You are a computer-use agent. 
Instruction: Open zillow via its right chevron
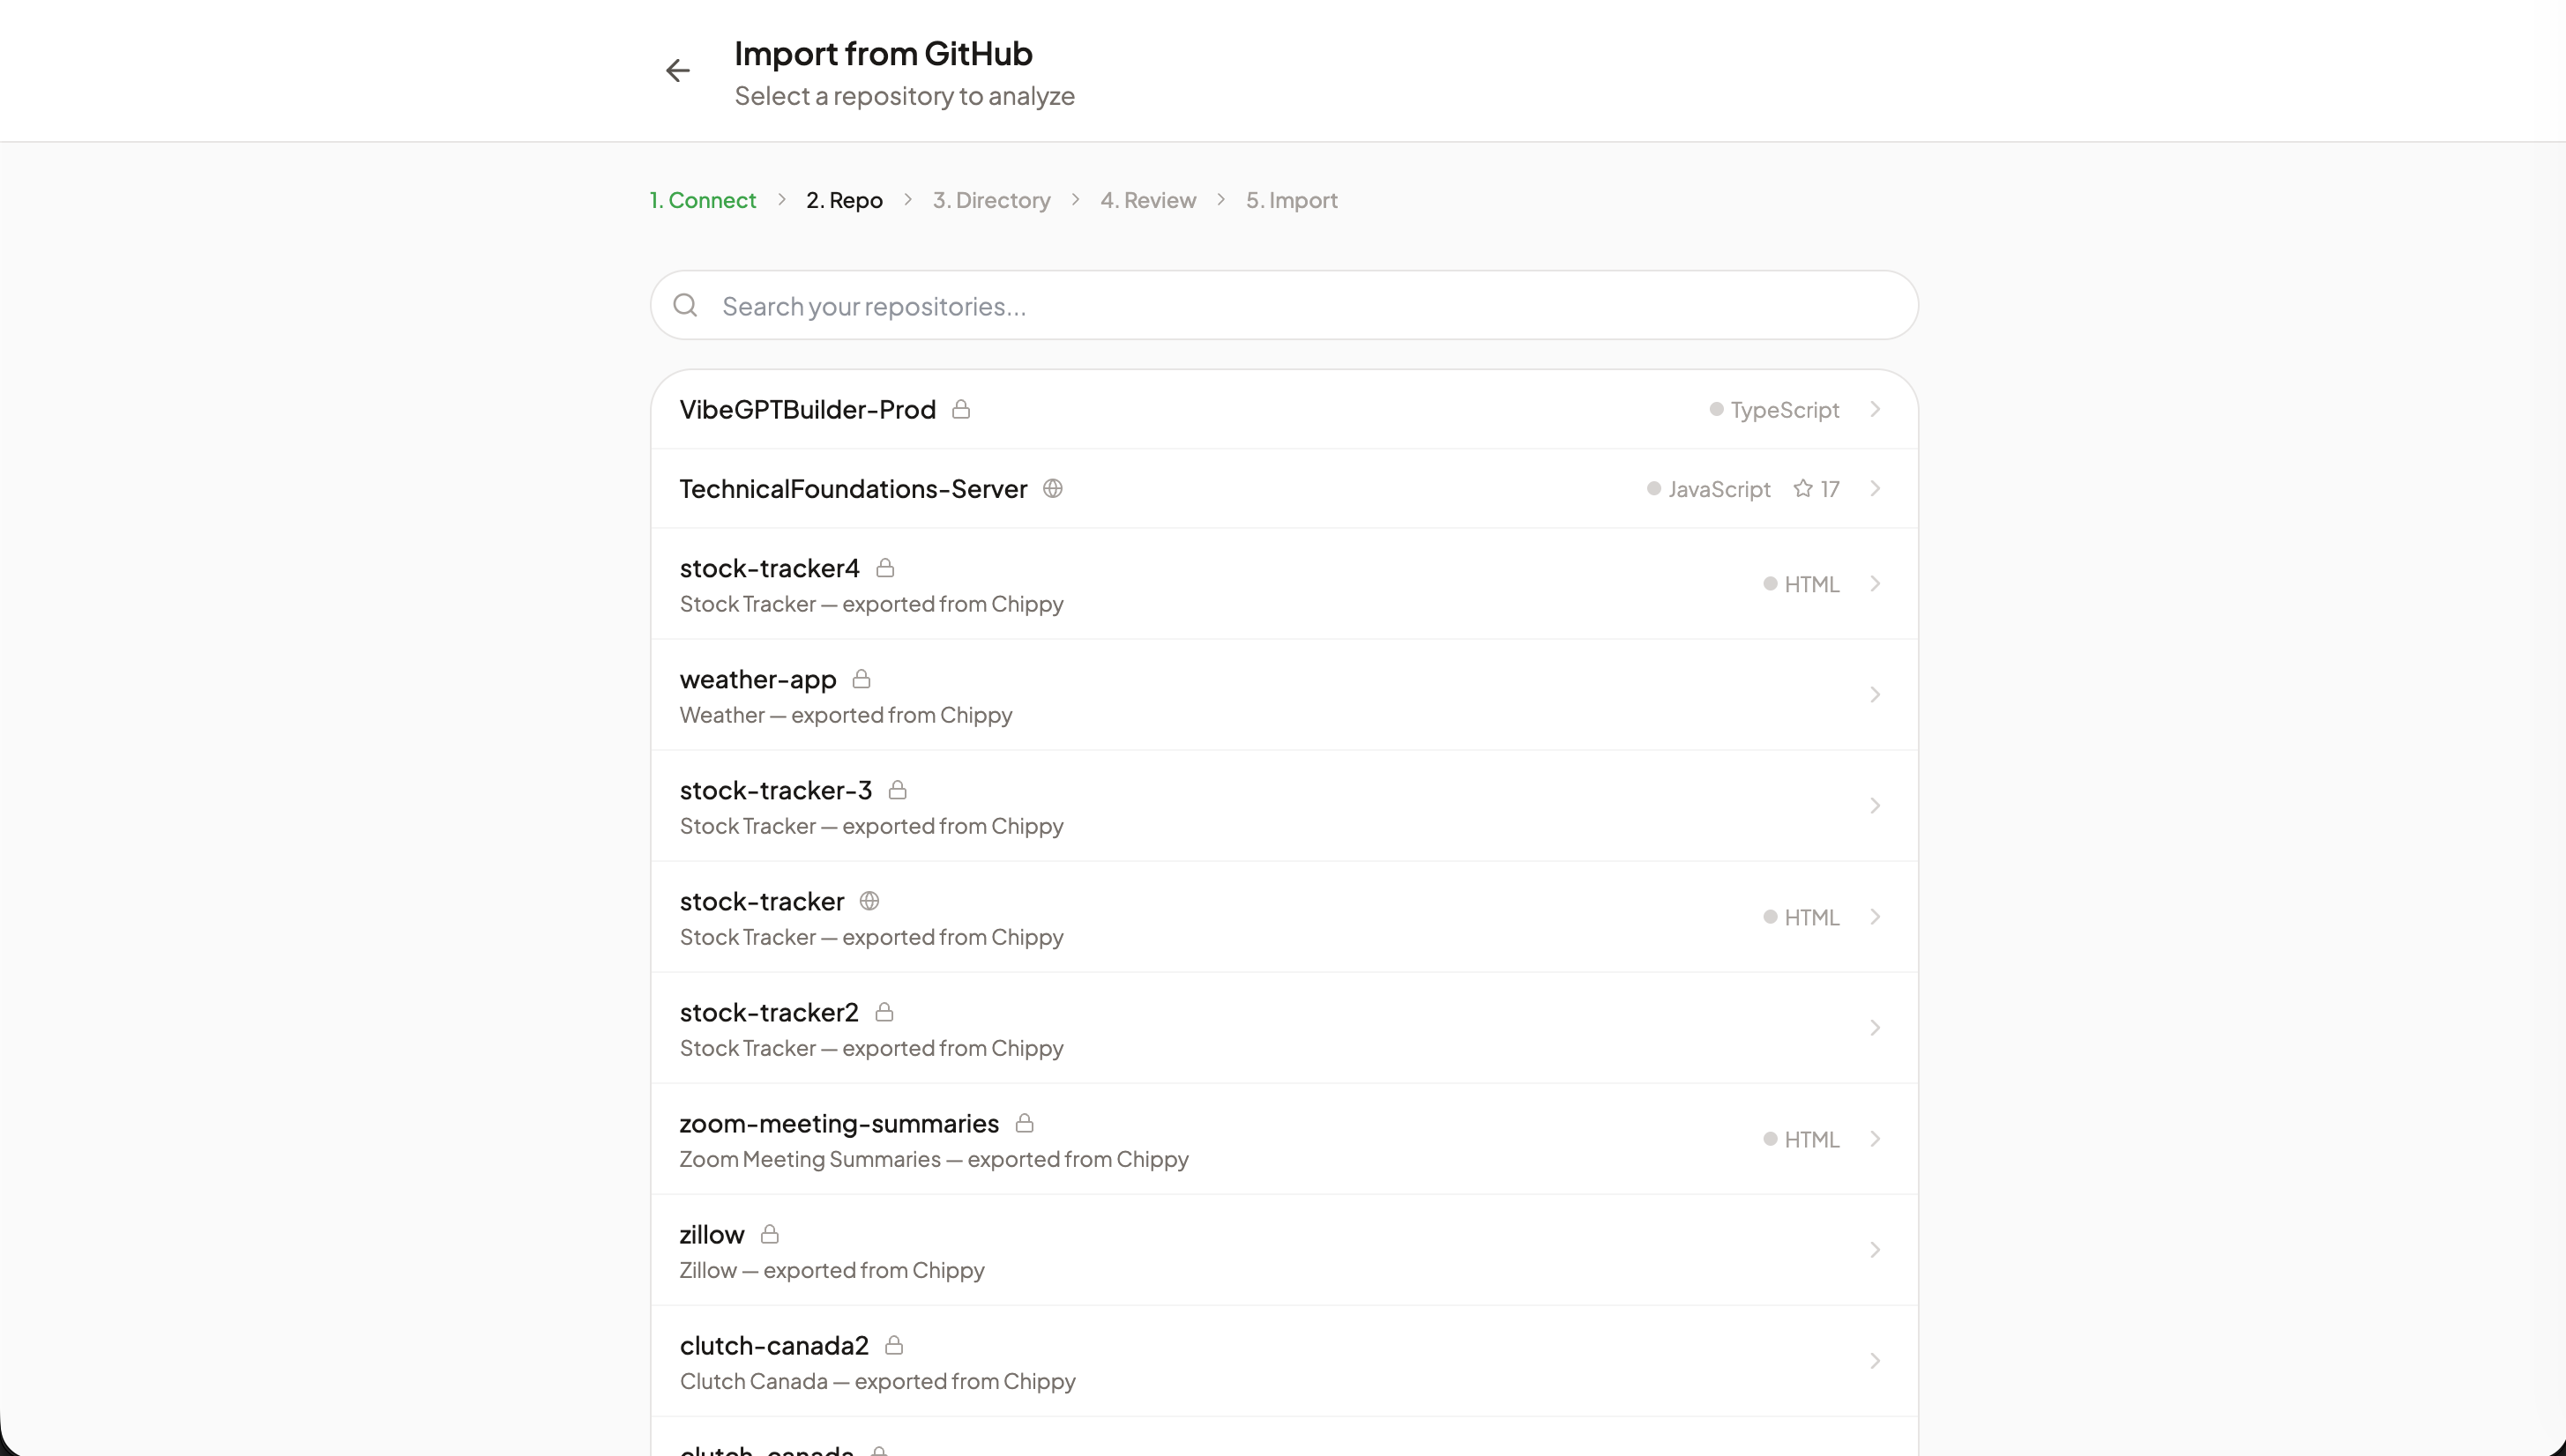tap(1876, 1249)
